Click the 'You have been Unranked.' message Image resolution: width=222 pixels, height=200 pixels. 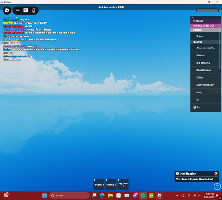coord(195,179)
